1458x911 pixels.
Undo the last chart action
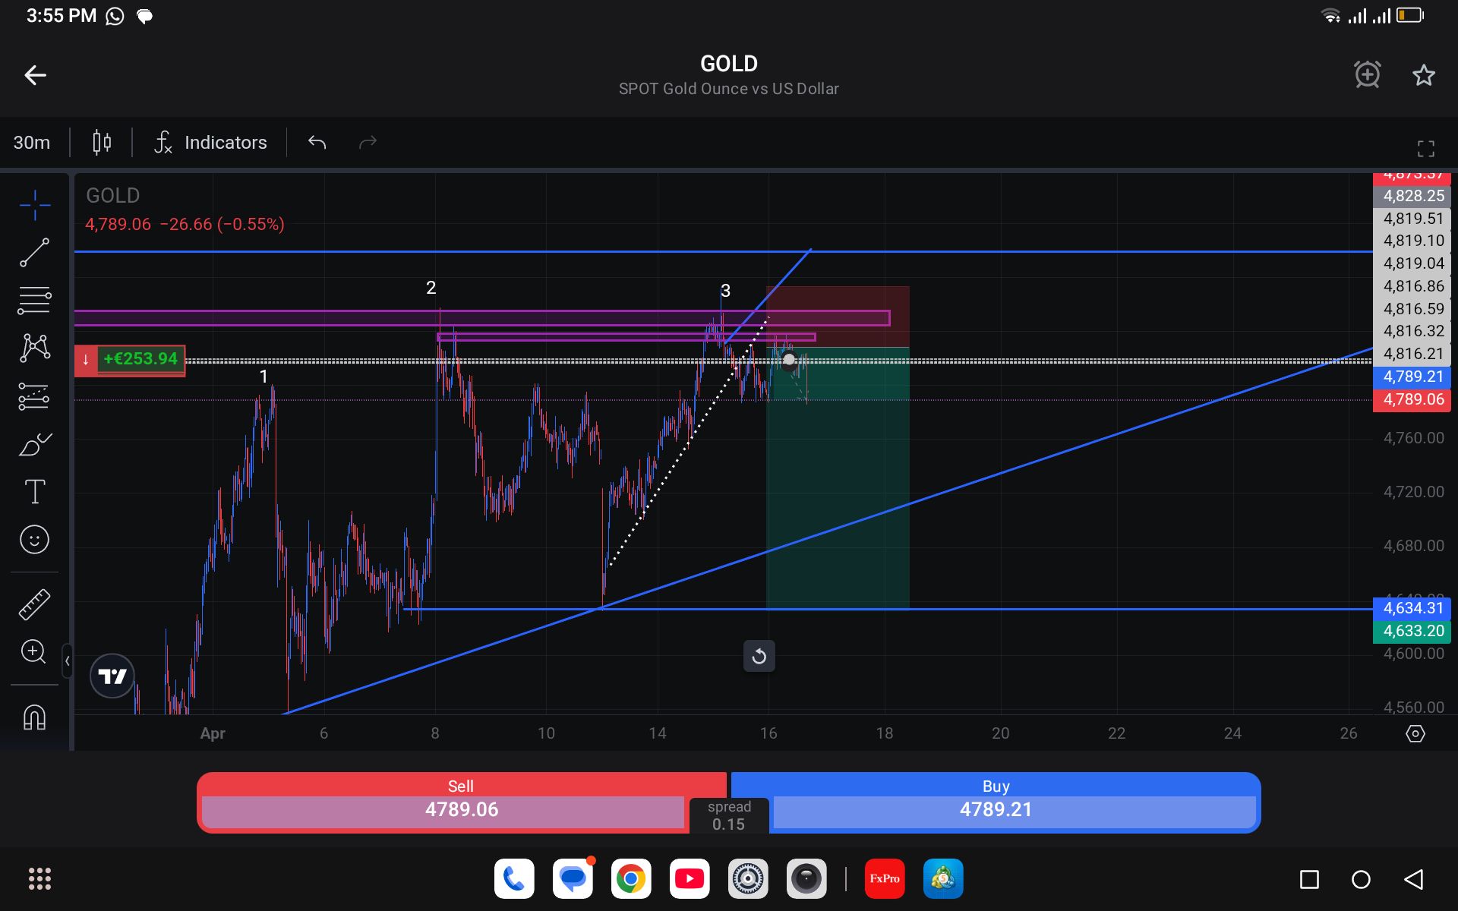[x=317, y=143]
